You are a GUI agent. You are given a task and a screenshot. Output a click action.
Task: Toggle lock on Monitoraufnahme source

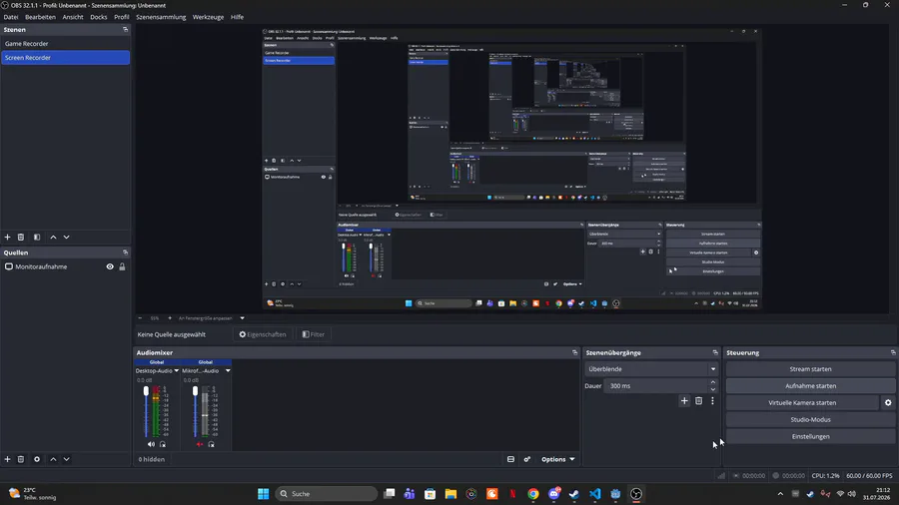tap(122, 266)
